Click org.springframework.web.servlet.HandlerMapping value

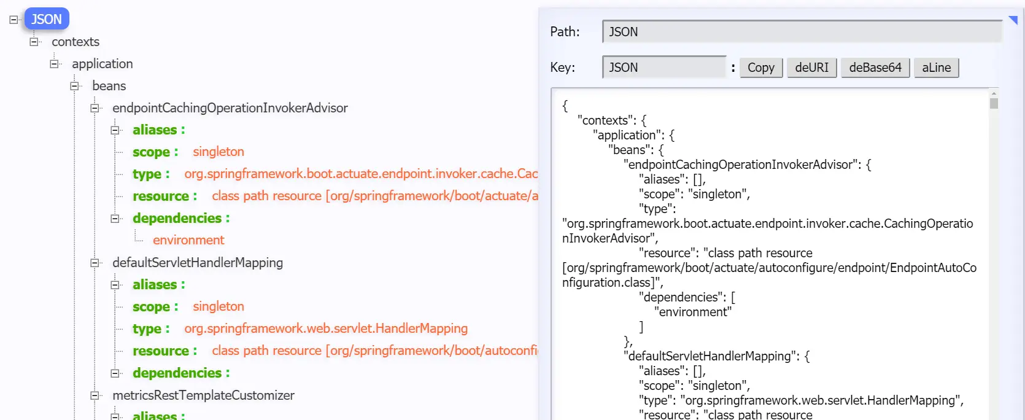[x=326, y=329]
